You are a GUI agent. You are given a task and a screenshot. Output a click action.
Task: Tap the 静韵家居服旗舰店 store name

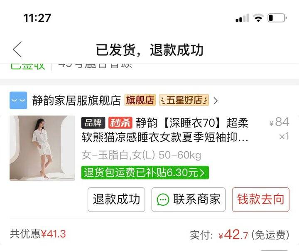76,101
